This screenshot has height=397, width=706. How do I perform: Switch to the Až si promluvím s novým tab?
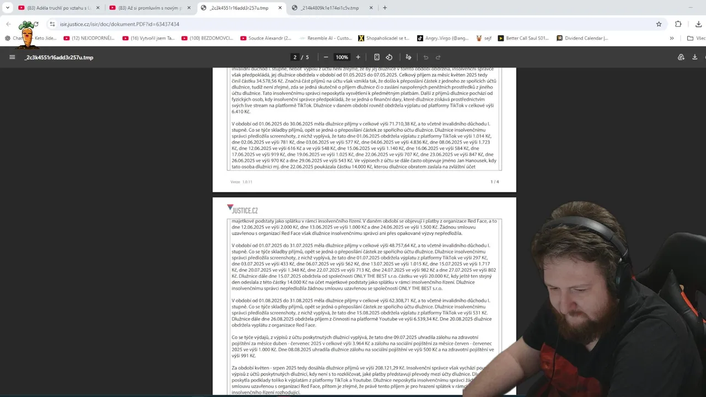150,8
